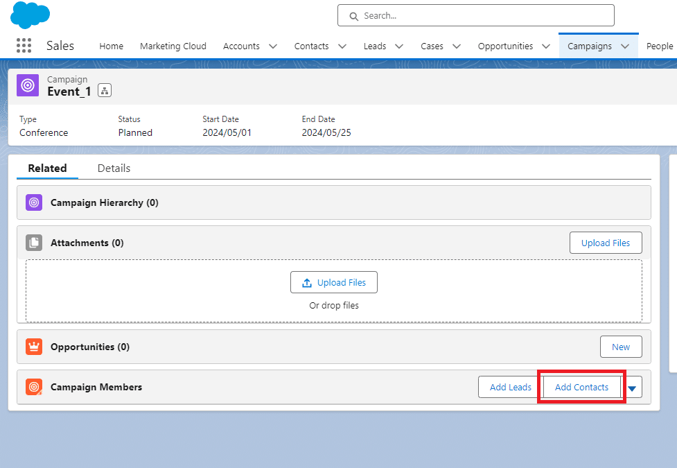Expand the Contacts dropdown chevron
Screen dimensions: 677x468
[342, 46]
